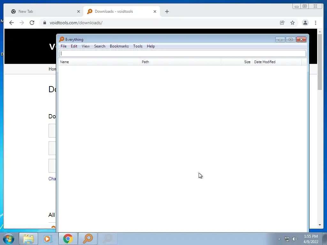Open the Help menu in Everything
Screen dimensions: 327x245
point(151,46)
